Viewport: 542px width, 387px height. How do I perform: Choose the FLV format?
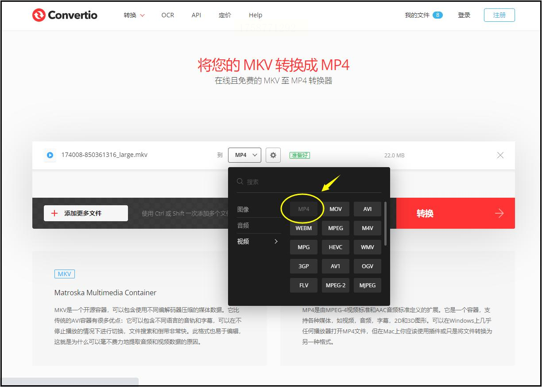point(304,285)
